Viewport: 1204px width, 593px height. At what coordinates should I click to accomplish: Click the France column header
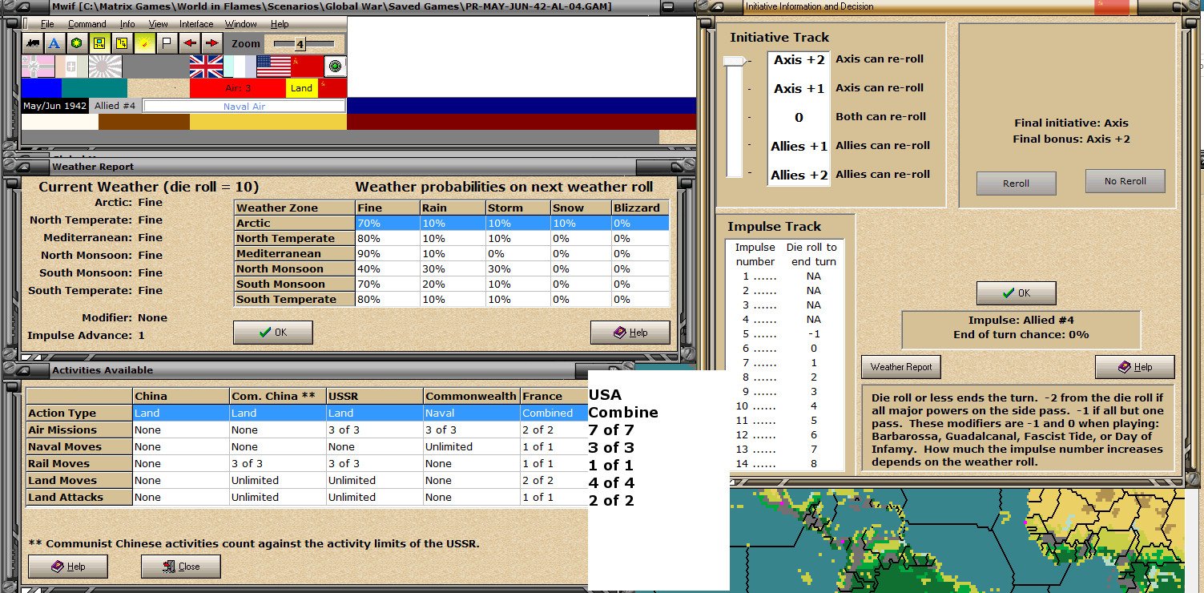(x=554, y=396)
